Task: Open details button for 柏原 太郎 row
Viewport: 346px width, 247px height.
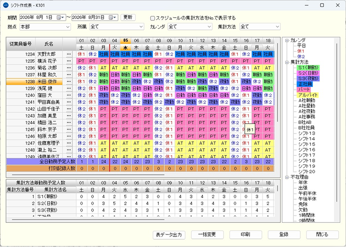Action: (x=69, y=136)
